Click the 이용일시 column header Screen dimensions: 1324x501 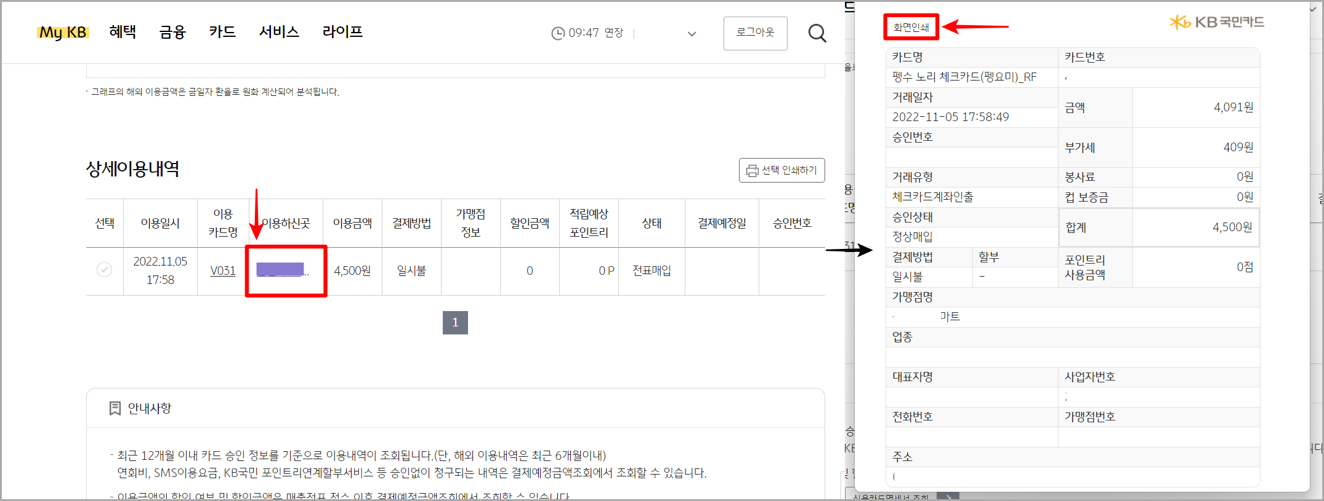pos(160,223)
